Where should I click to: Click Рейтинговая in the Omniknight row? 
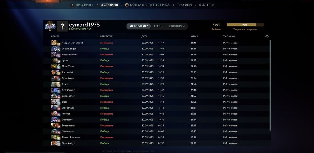click(230, 143)
